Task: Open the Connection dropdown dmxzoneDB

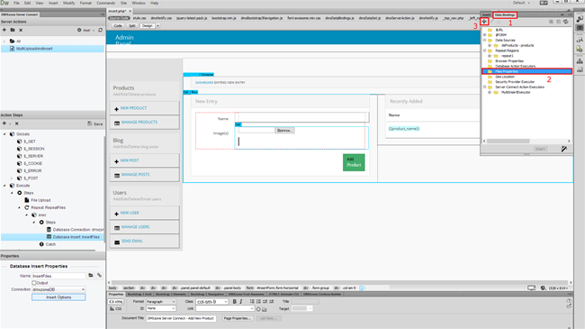Action: (x=58, y=289)
